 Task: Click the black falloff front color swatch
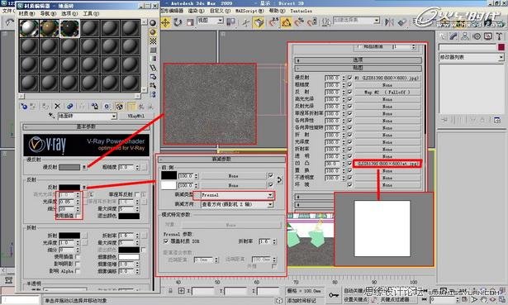[x=169, y=175]
